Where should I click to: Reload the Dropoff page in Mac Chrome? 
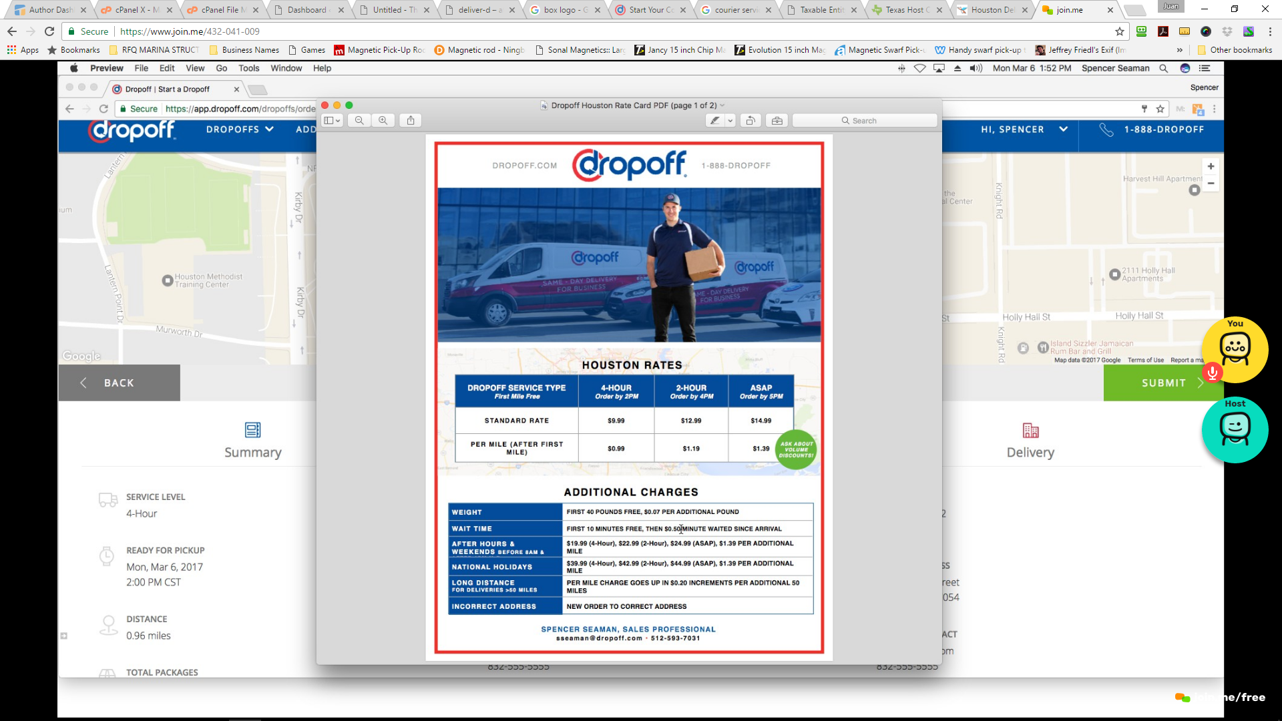point(103,109)
